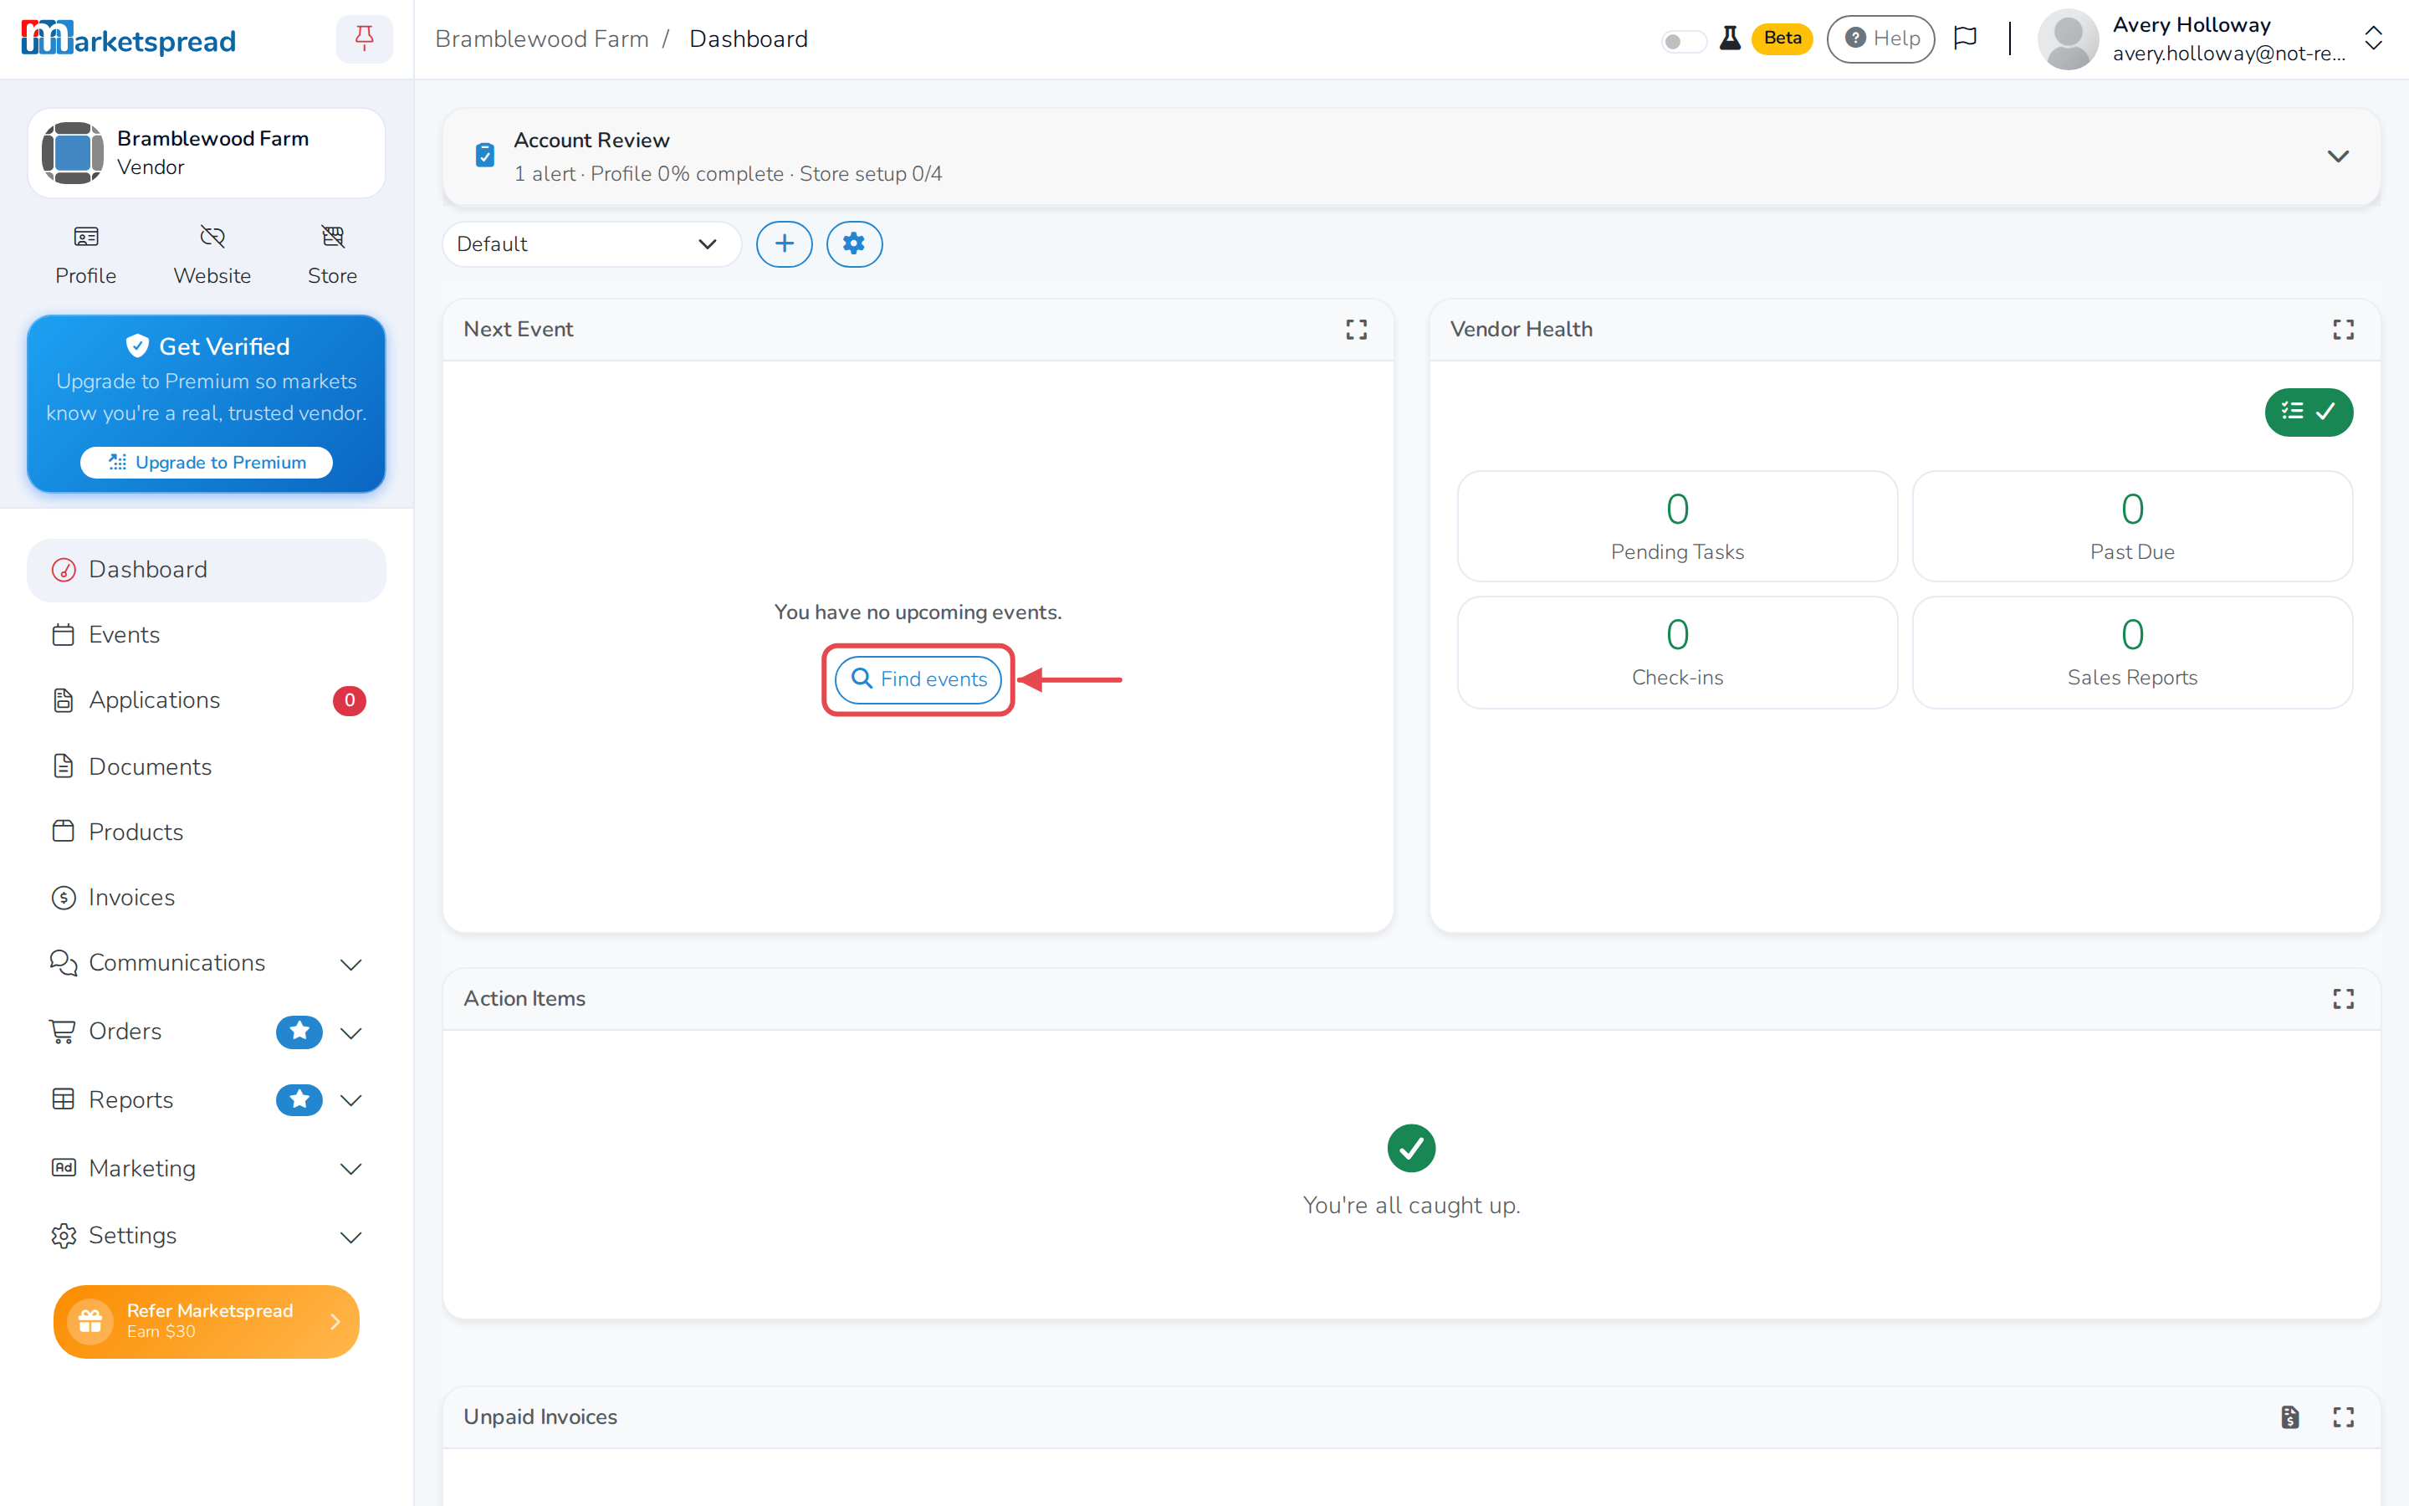Click Upgrade to Premium button
The height and width of the screenshot is (1506, 2409).
206,462
